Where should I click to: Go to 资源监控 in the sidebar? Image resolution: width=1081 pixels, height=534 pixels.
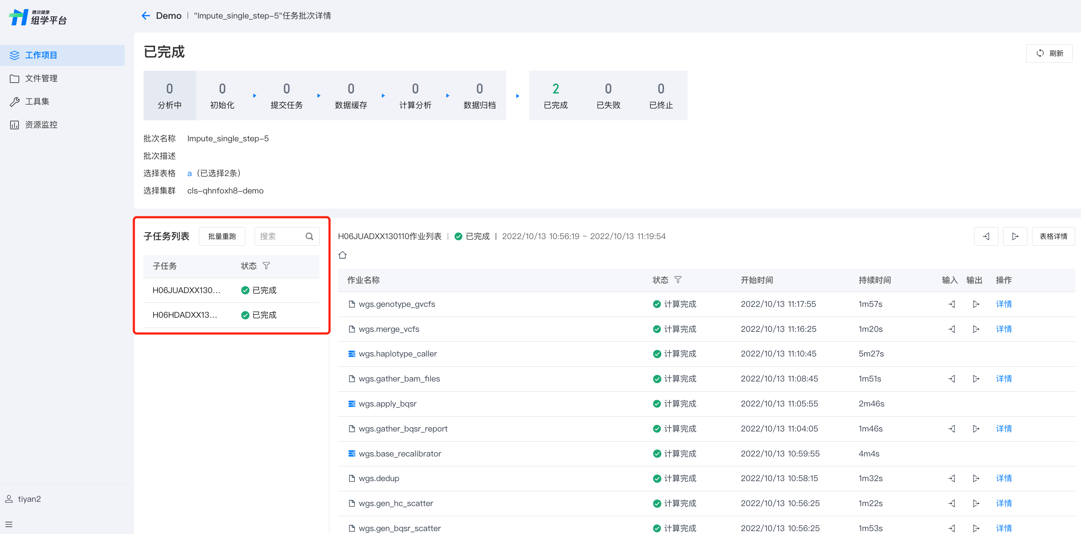tap(41, 125)
